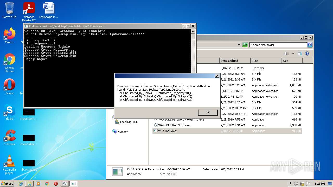The height and width of the screenshot is (187, 333).
Task: Click the 132 KB BIN File row
Action: point(261,74)
